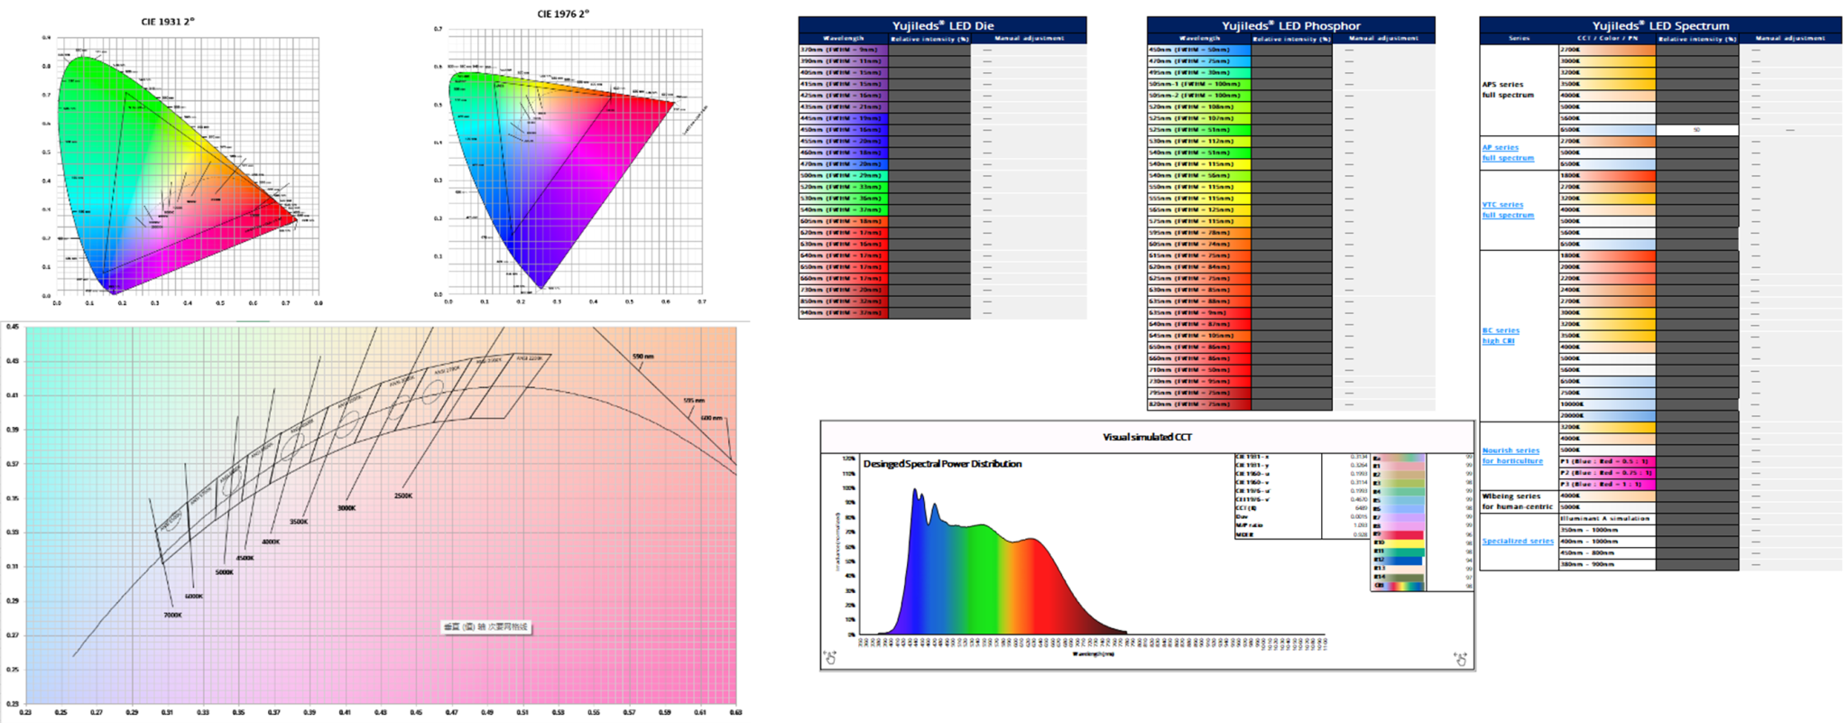Select the 820nm LED Phosphor wavelength swatch
1848x723 pixels.
pyautogui.click(x=1198, y=404)
